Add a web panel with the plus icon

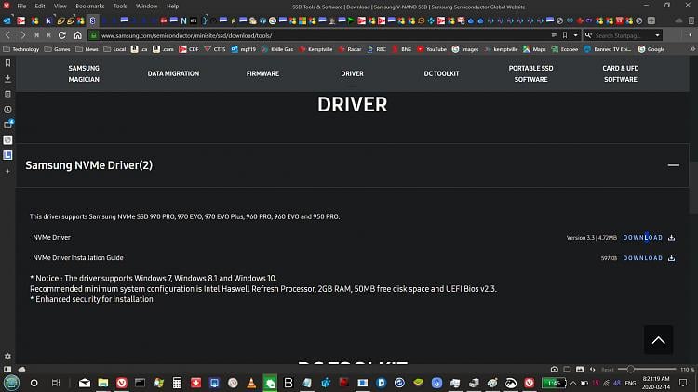tap(7, 171)
